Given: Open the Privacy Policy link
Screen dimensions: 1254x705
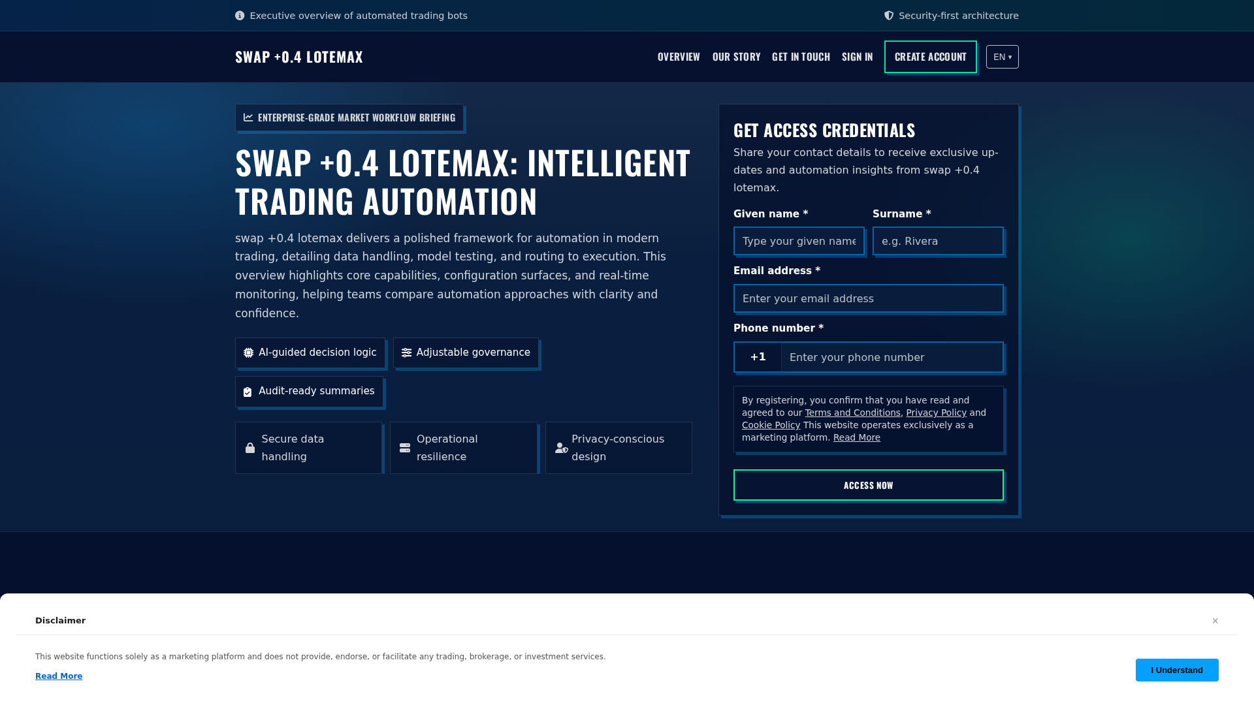Looking at the screenshot, I should click(x=936, y=413).
